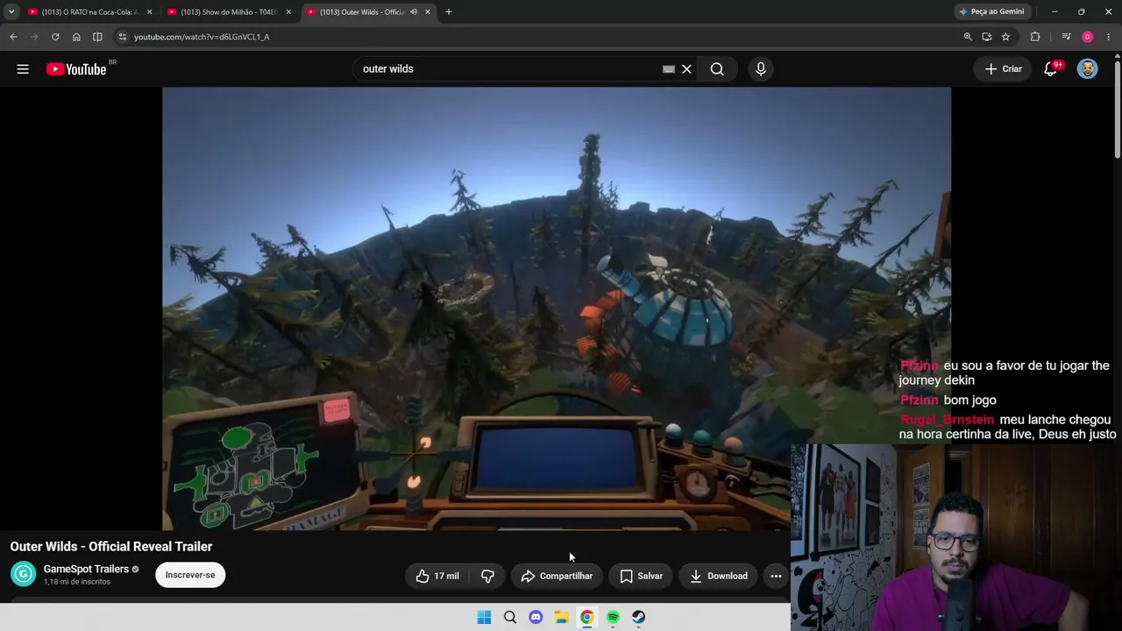1122x631 pixels.
Task: Open File Explorer from the taskbar
Action: coord(561,617)
